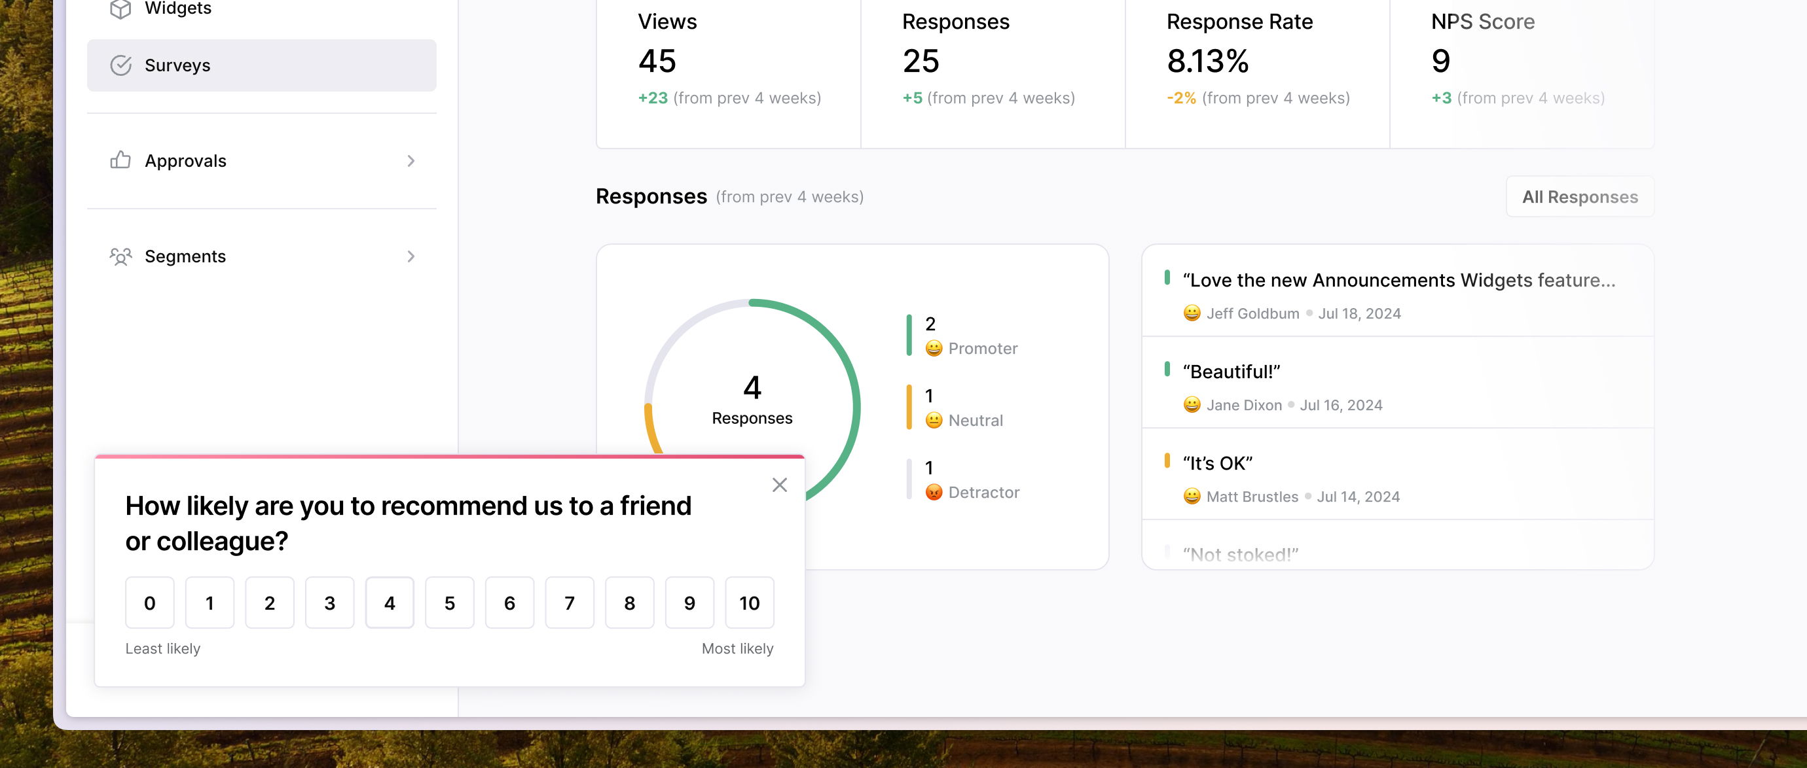Screen dimensions: 1807x768
Task: Click the '+5' responses change indicator
Action: [912, 98]
